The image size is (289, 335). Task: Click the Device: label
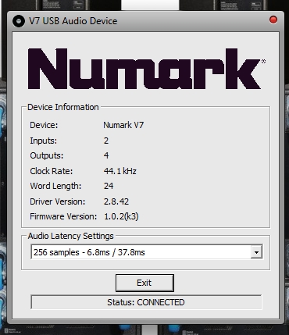[x=44, y=125]
